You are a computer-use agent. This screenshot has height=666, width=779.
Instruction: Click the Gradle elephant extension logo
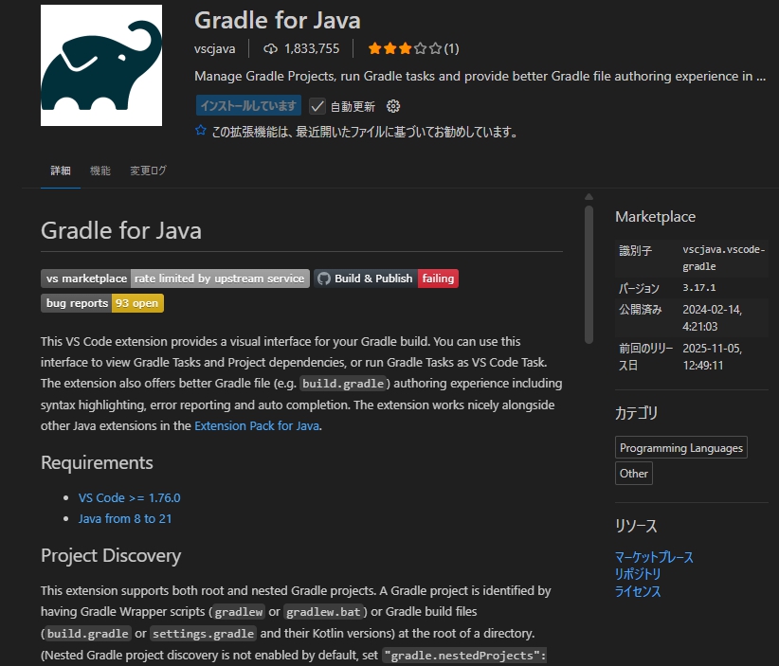coord(101,65)
